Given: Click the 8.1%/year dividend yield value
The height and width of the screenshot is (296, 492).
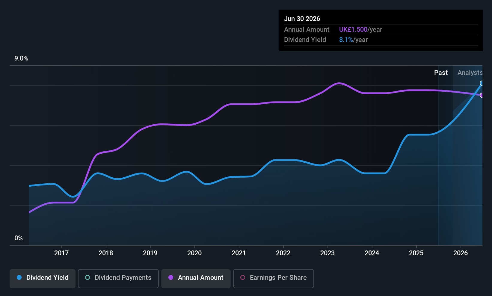Looking at the screenshot, I should tap(353, 40).
